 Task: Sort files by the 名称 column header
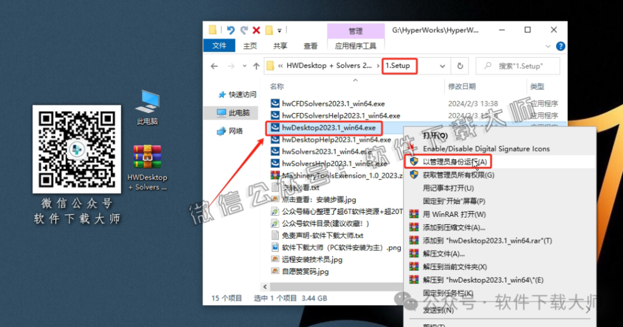pyautogui.click(x=277, y=86)
